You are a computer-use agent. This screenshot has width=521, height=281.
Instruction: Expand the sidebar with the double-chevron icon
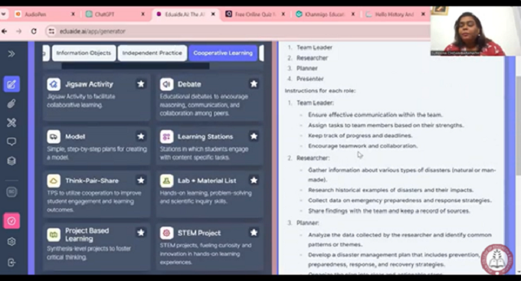(x=11, y=54)
